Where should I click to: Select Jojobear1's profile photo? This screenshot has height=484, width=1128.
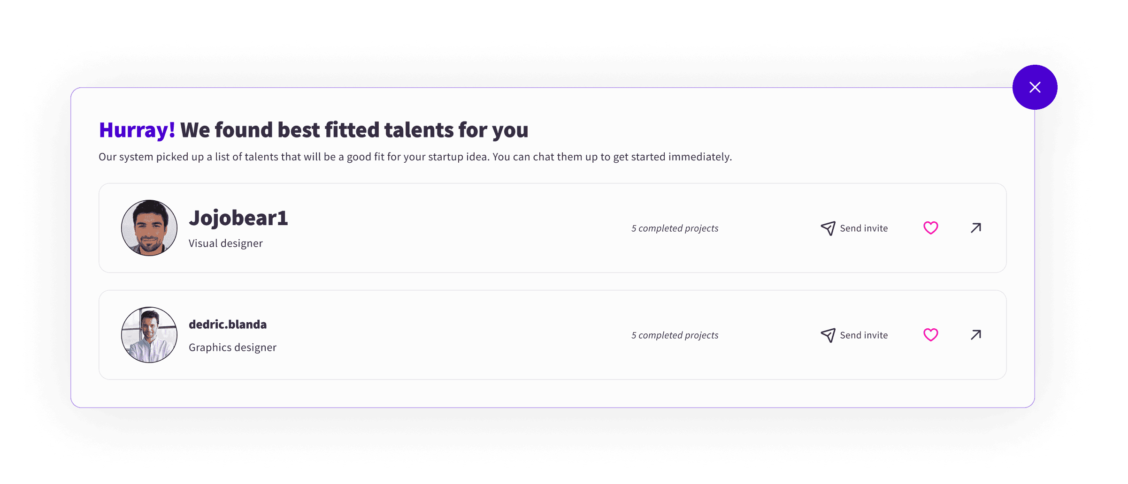149,228
